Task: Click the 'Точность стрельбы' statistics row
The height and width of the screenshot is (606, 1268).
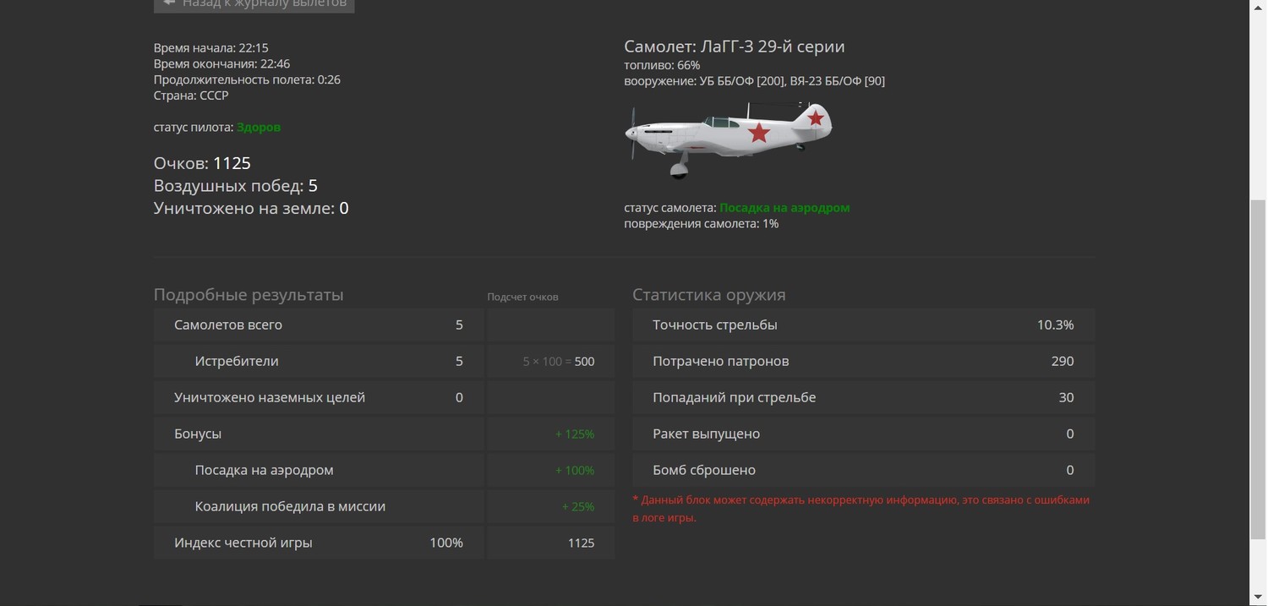Action: (x=862, y=325)
